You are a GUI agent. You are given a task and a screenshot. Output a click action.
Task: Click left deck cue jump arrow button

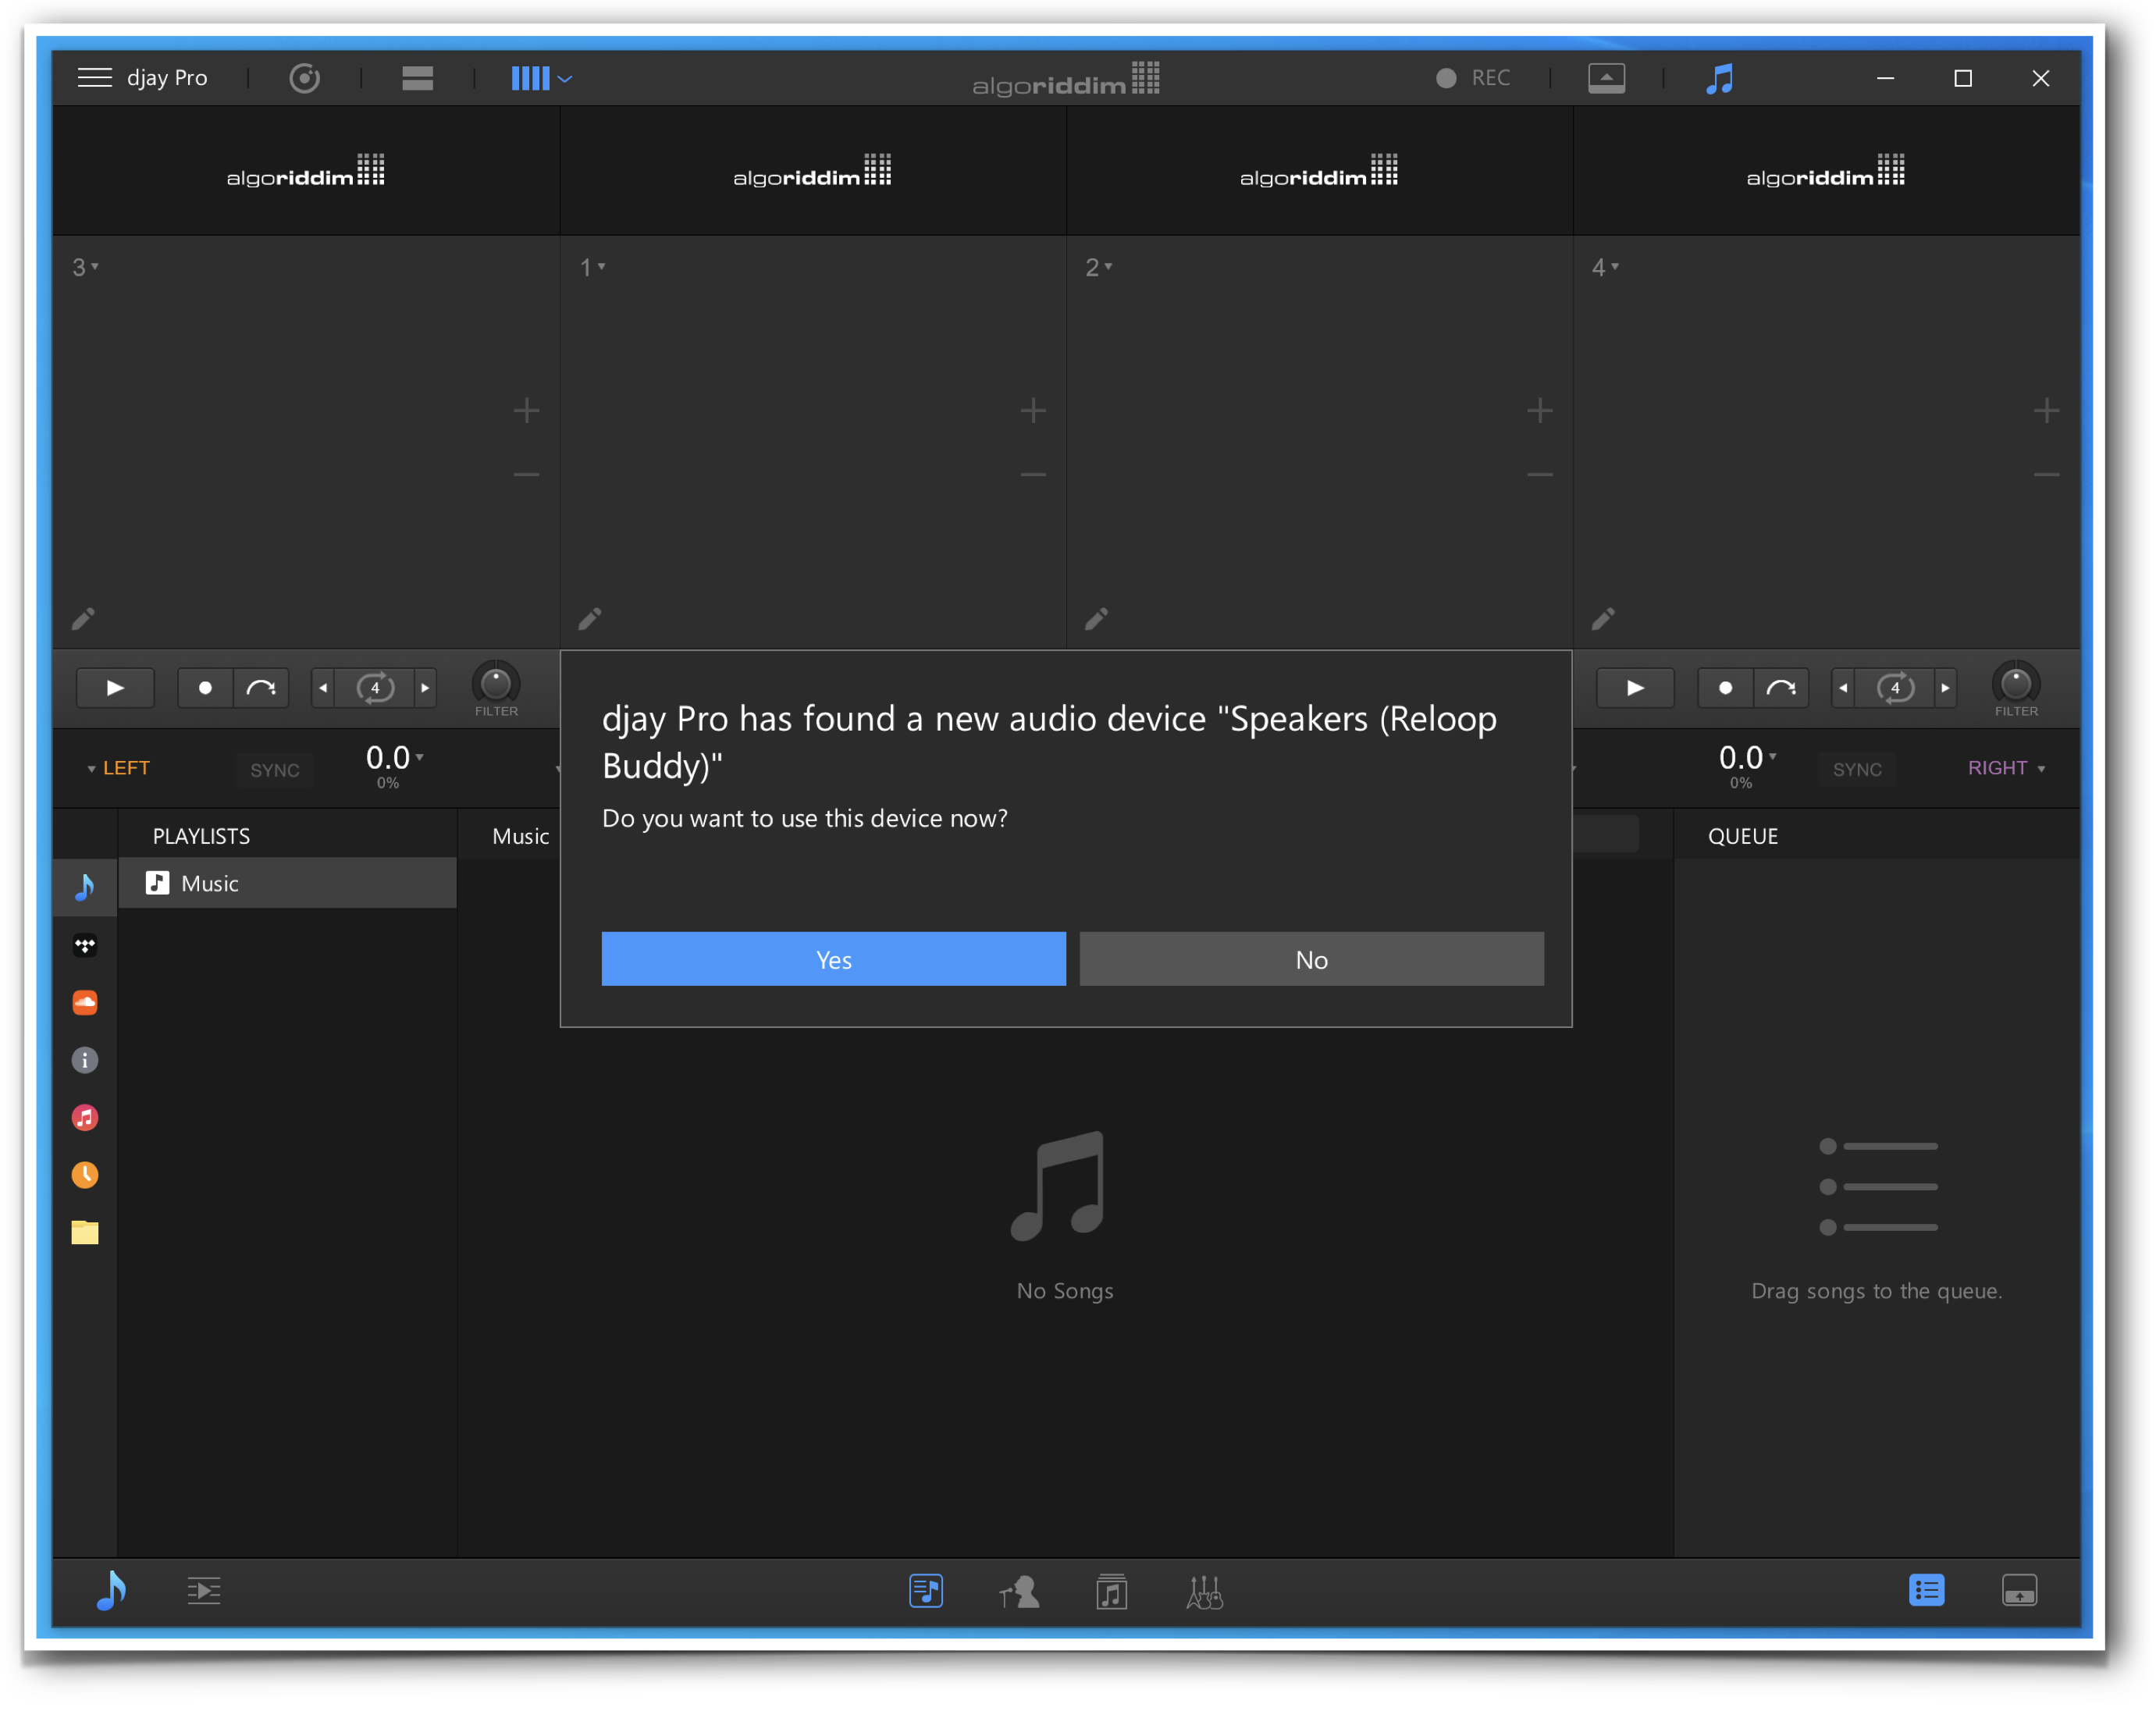(261, 688)
